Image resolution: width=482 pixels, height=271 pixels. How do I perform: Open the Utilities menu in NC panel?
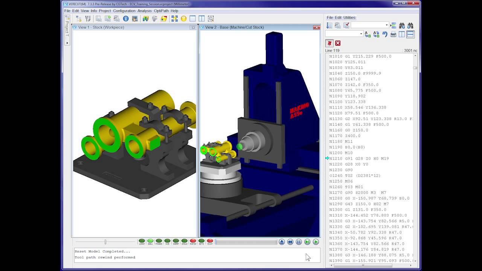click(349, 18)
